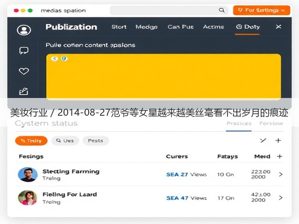Click the yellow content panel
The image size is (299, 224).
pos(164,77)
